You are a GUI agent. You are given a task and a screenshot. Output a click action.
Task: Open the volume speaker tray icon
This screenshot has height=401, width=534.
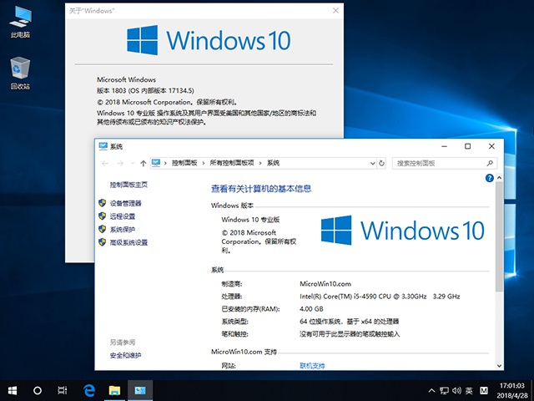tap(456, 390)
